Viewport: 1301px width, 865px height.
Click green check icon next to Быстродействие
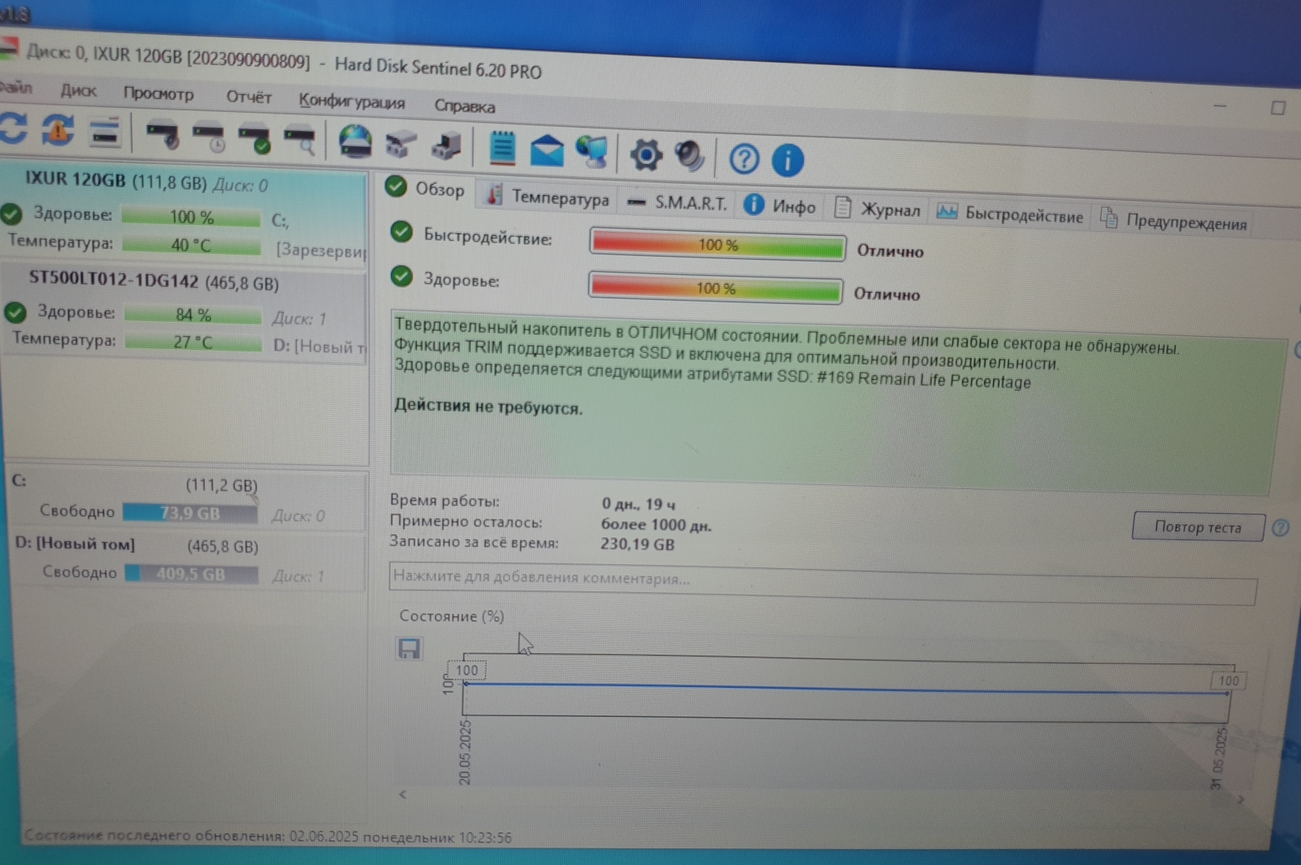tap(401, 232)
